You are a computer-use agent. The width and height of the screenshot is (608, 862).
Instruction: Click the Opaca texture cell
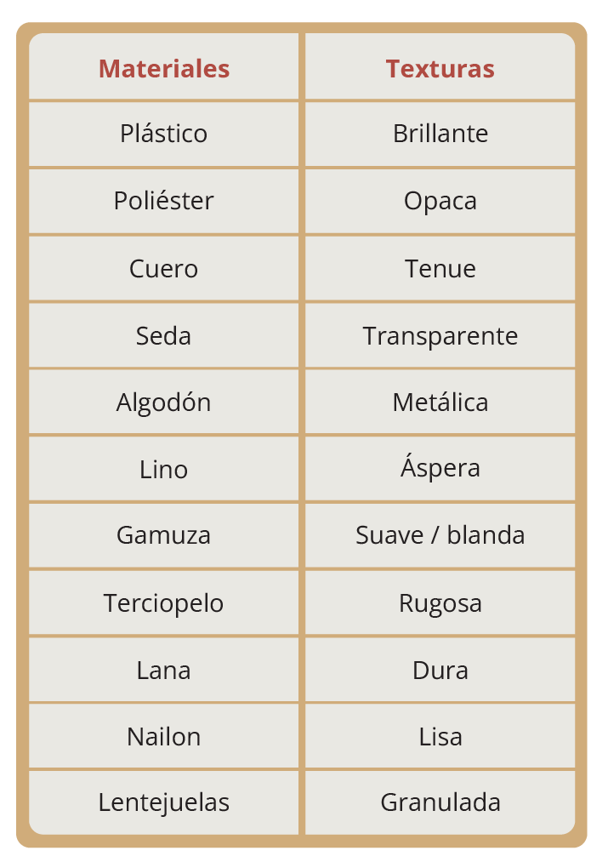pyautogui.click(x=440, y=201)
